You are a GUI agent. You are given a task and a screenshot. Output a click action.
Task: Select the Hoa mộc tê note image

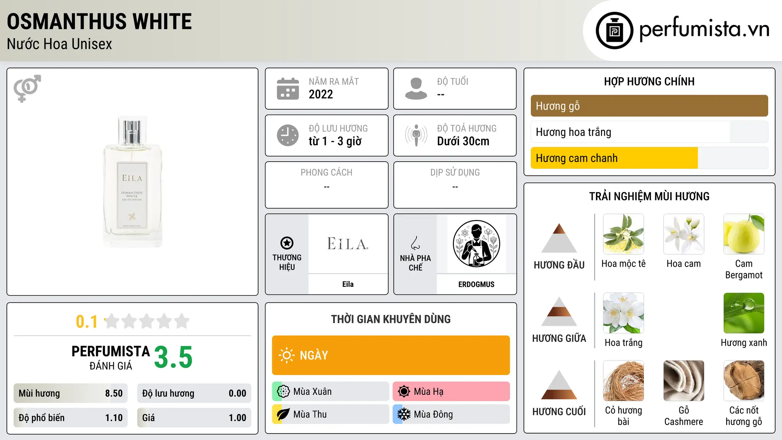point(624,234)
